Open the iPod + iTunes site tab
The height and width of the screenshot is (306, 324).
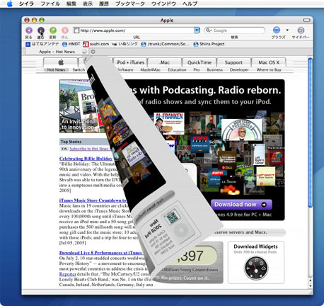(x=130, y=62)
